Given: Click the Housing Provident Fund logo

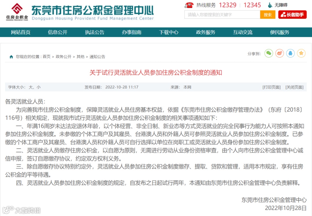Looking at the screenshot, I should point(17,12).
